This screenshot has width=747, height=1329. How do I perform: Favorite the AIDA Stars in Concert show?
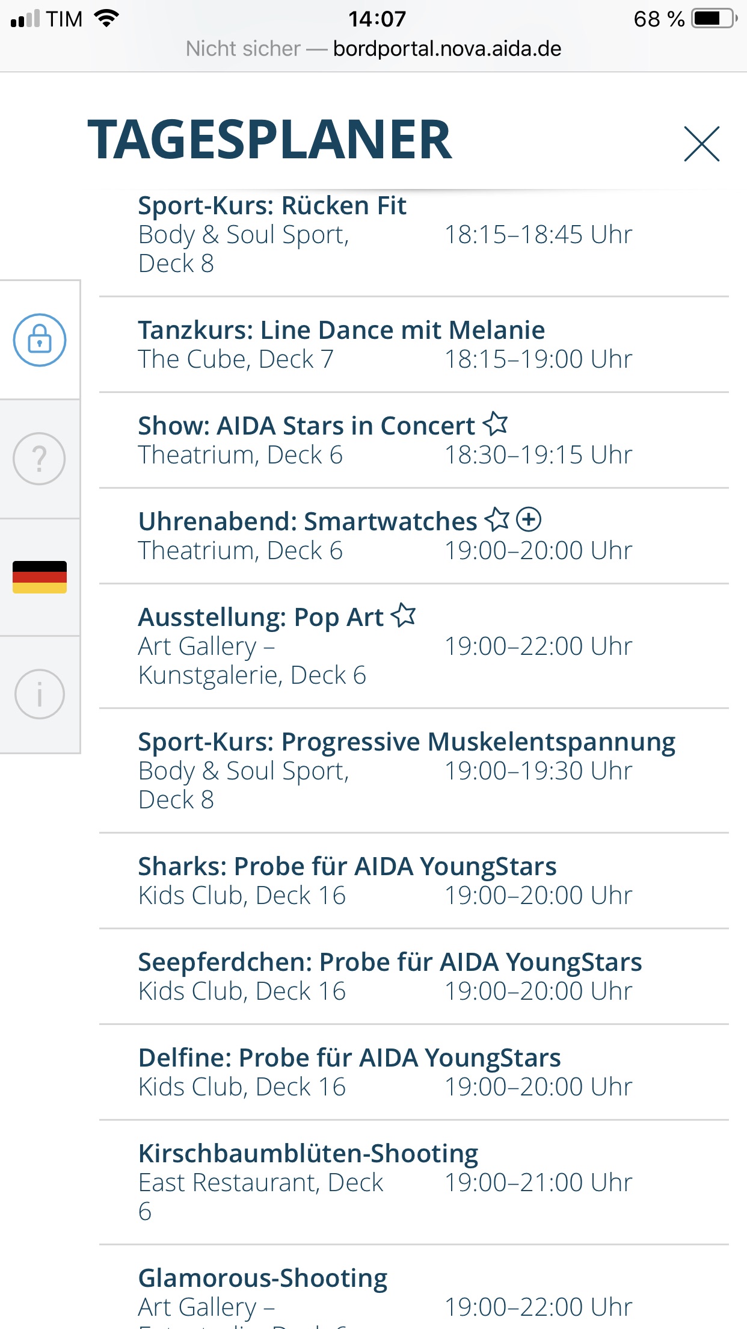pyautogui.click(x=496, y=424)
